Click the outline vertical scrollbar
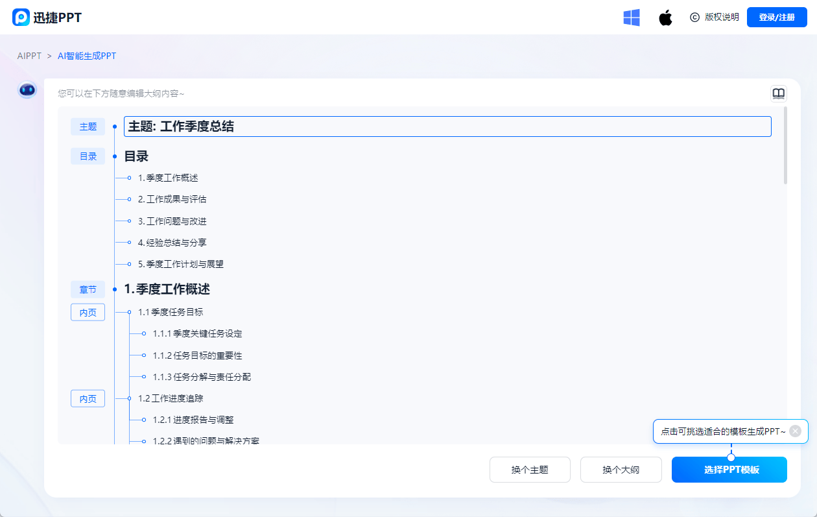 pos(785,146)
